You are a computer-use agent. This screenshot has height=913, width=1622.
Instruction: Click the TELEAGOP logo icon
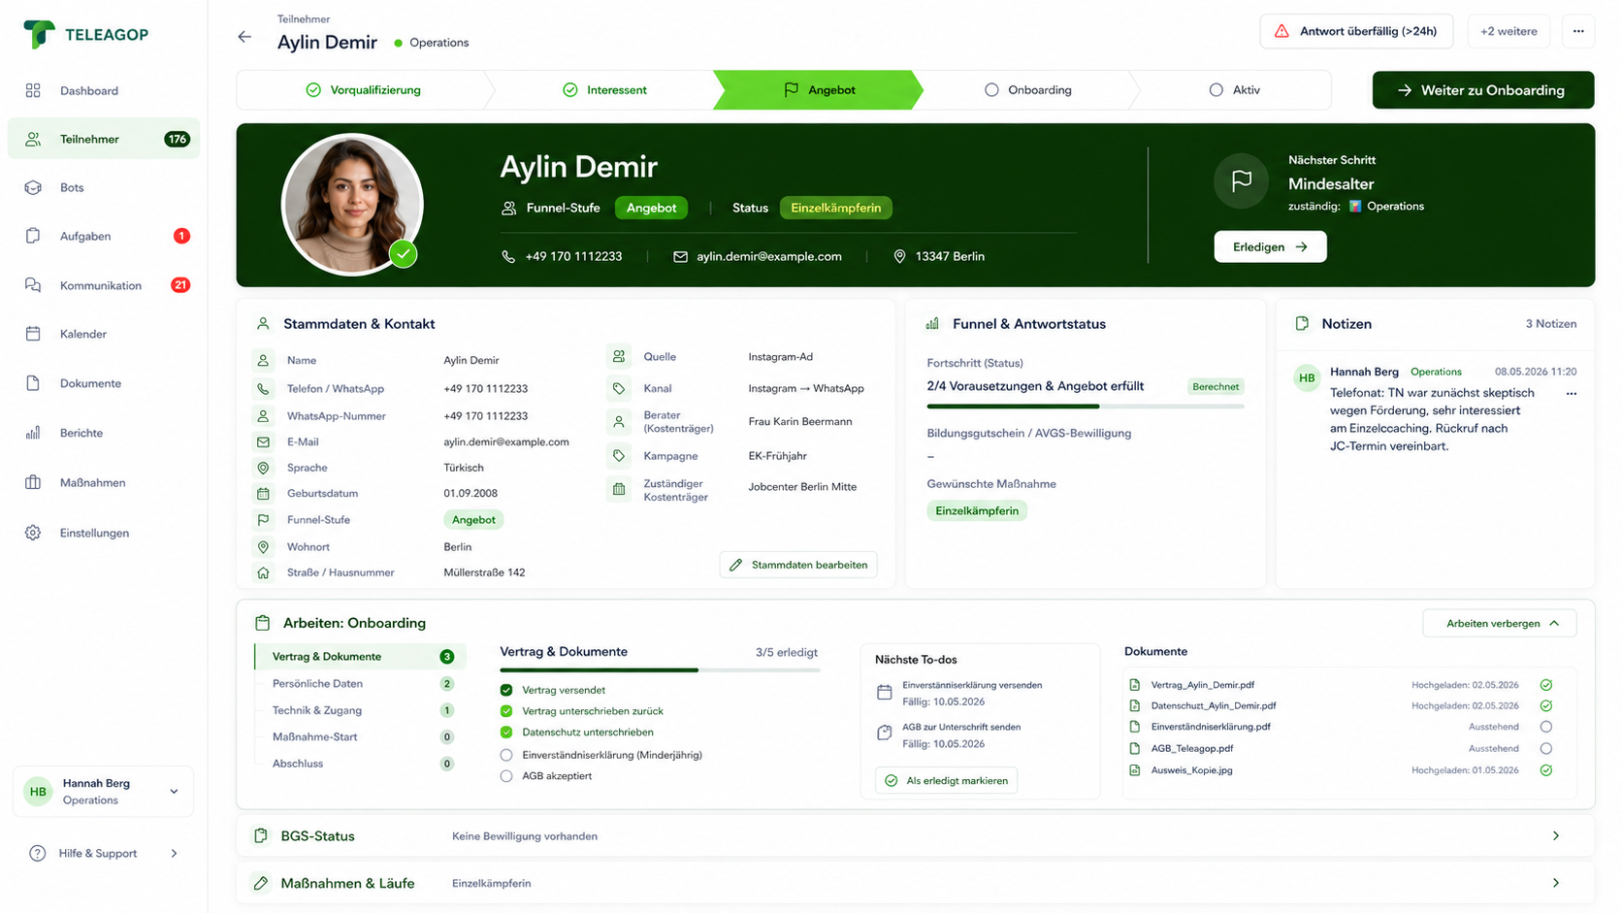(x=39, y=34)
